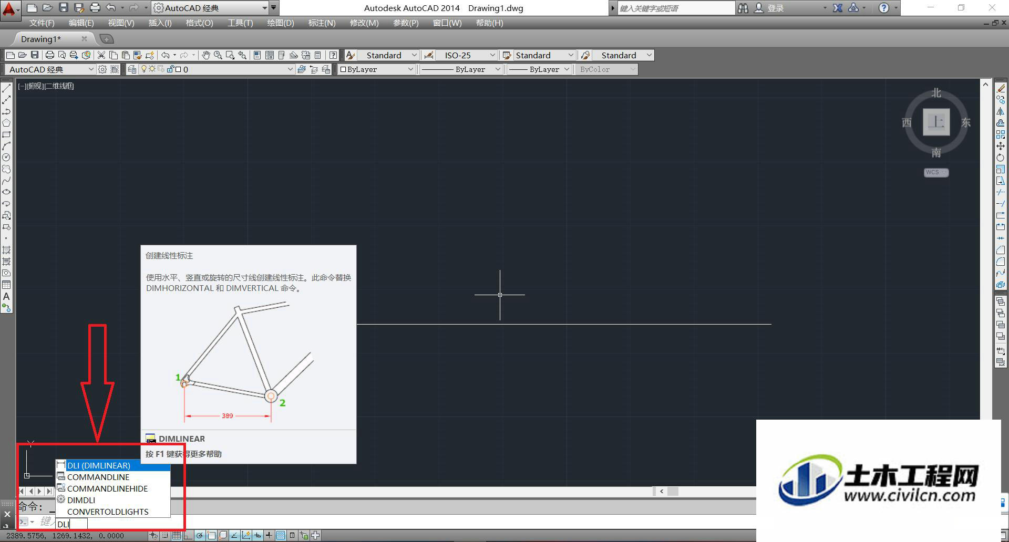
Task: Select COMMANDLINE suggestion
Action: [113, 477]
